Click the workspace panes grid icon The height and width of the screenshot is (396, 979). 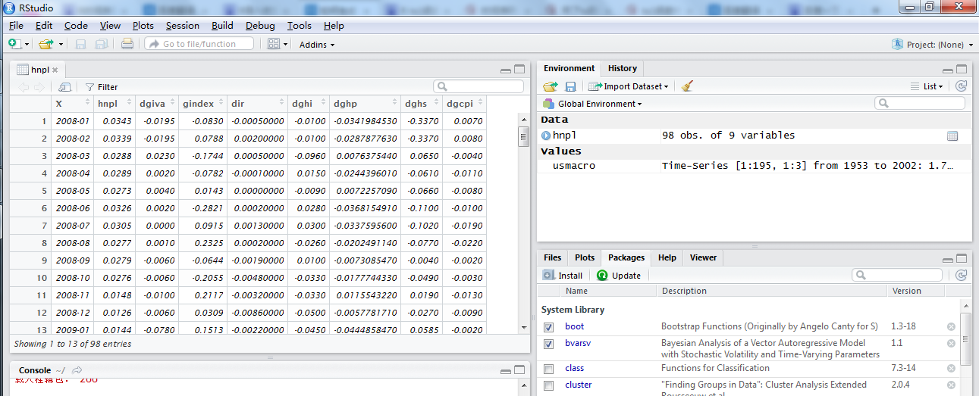click(274, 44)
